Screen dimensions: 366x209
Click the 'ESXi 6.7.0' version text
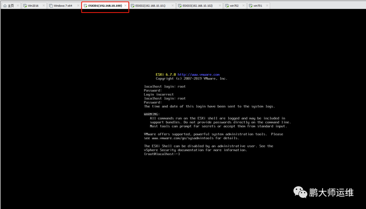pos(166,75)
